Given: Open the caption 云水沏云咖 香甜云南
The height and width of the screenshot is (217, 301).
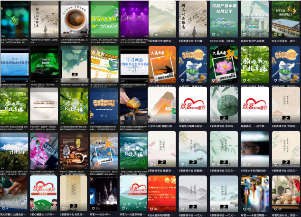Looking at the screenshot, I should (161, 126).
